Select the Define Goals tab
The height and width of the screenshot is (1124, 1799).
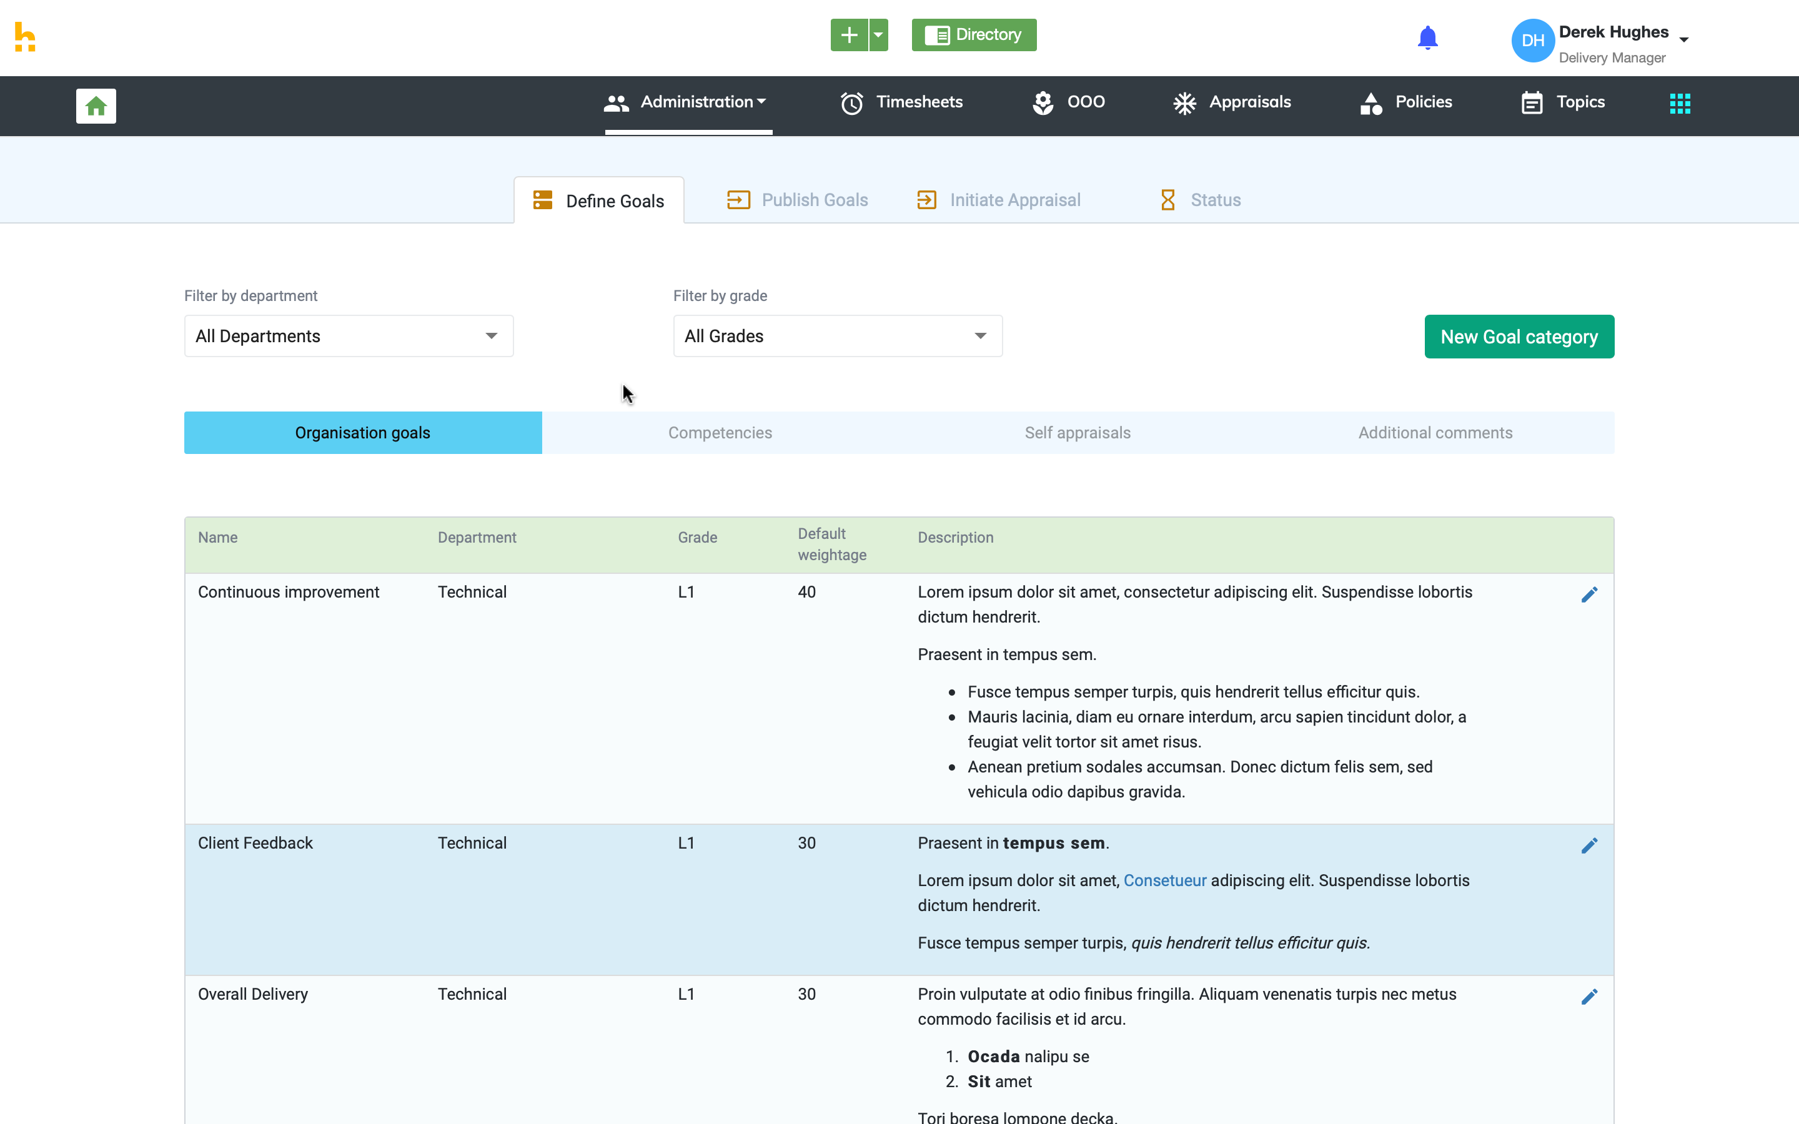[x=598, y=200]
